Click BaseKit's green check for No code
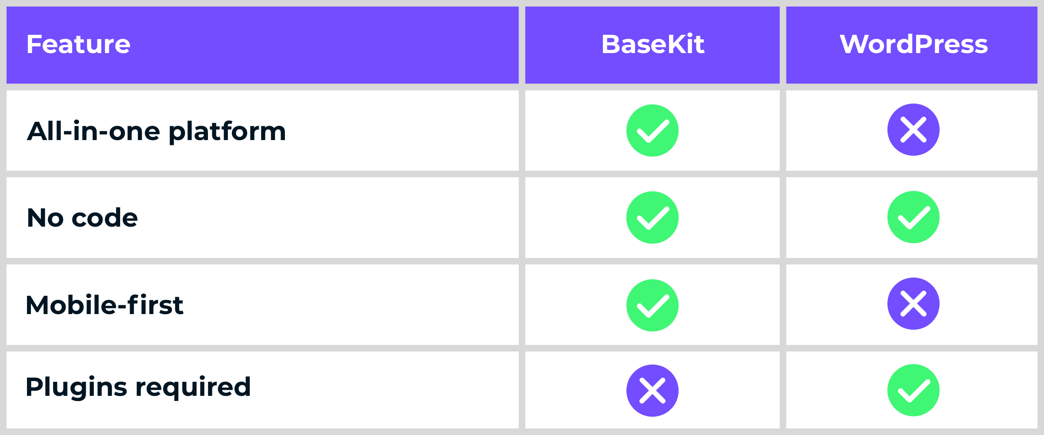The height and width of the screenshot is (435, 1044). coord(652,217)
